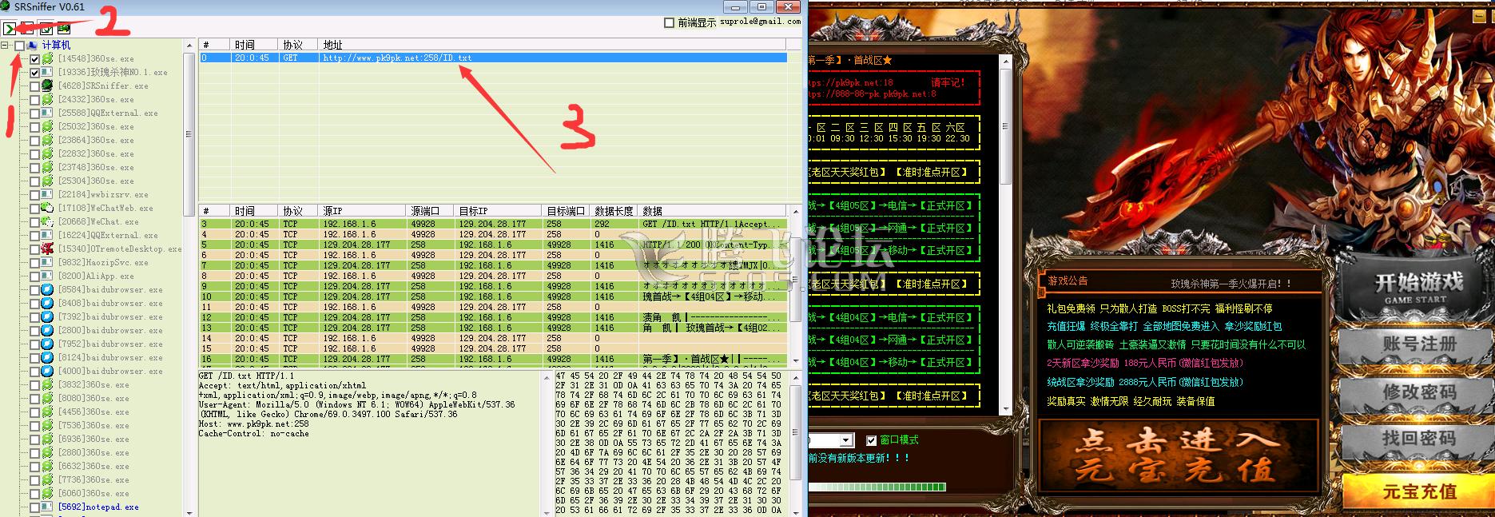Click the 地址 column header
This screenshot has height=517, width=1495.
pos(553,45)
